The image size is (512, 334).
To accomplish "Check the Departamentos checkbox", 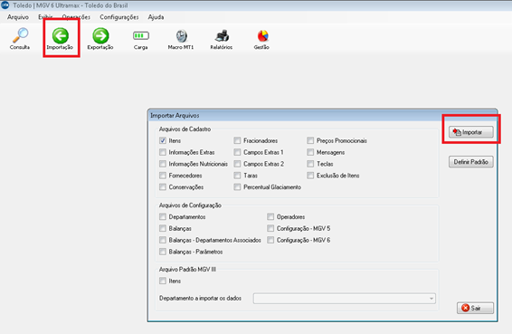I will click(x=163, y=216).
